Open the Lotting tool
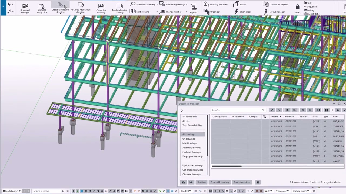 click(x=309, y=11)
